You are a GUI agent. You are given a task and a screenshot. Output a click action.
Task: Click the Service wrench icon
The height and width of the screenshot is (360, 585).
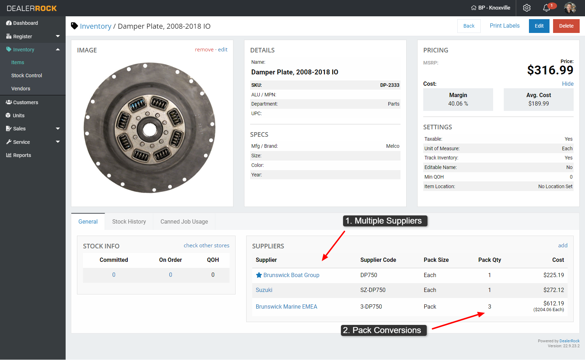(9, 142)
